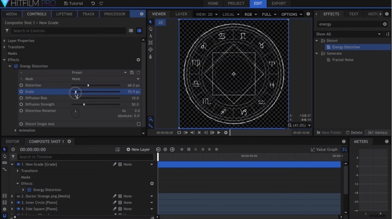Viewport: 392px width, 219px height.
Task: Select the arrow Selection tool in viewer toolbar
Action: pos(151,22)
